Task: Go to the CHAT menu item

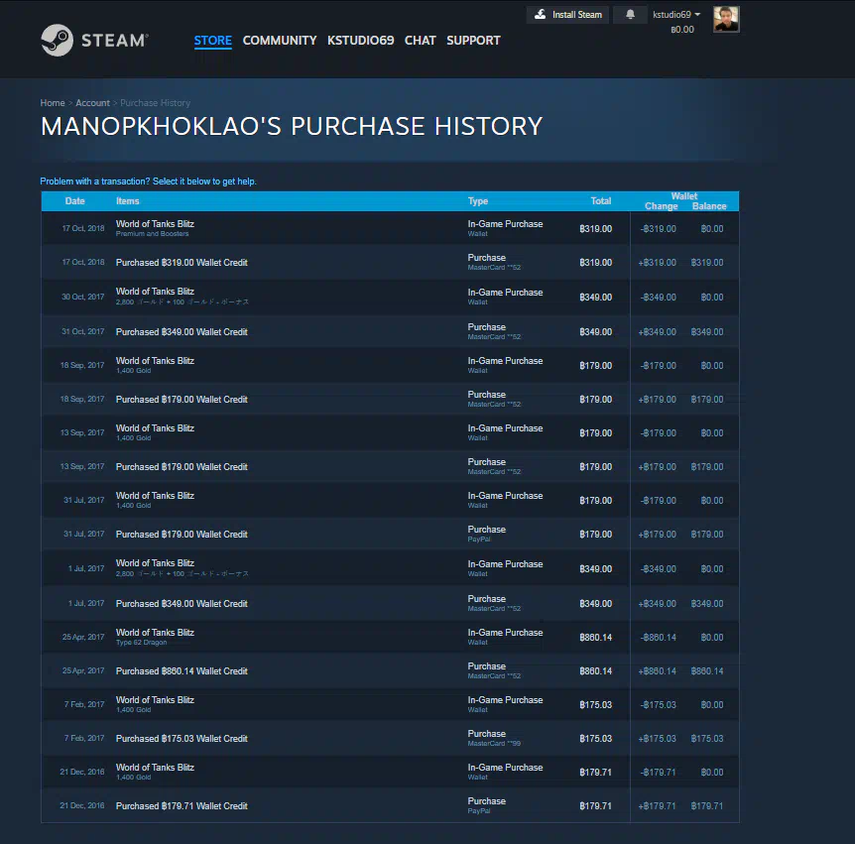Action: [420, 41]
